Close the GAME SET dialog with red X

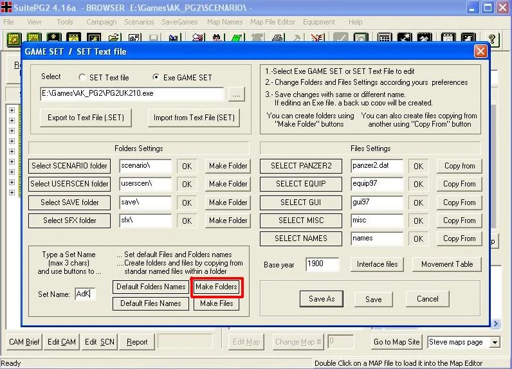coord(480,51)
